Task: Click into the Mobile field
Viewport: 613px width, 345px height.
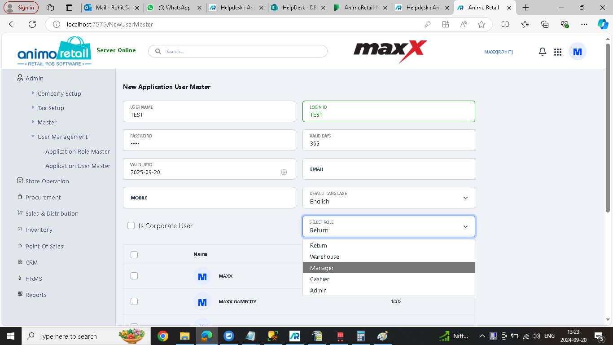Action: click(209, 198)
